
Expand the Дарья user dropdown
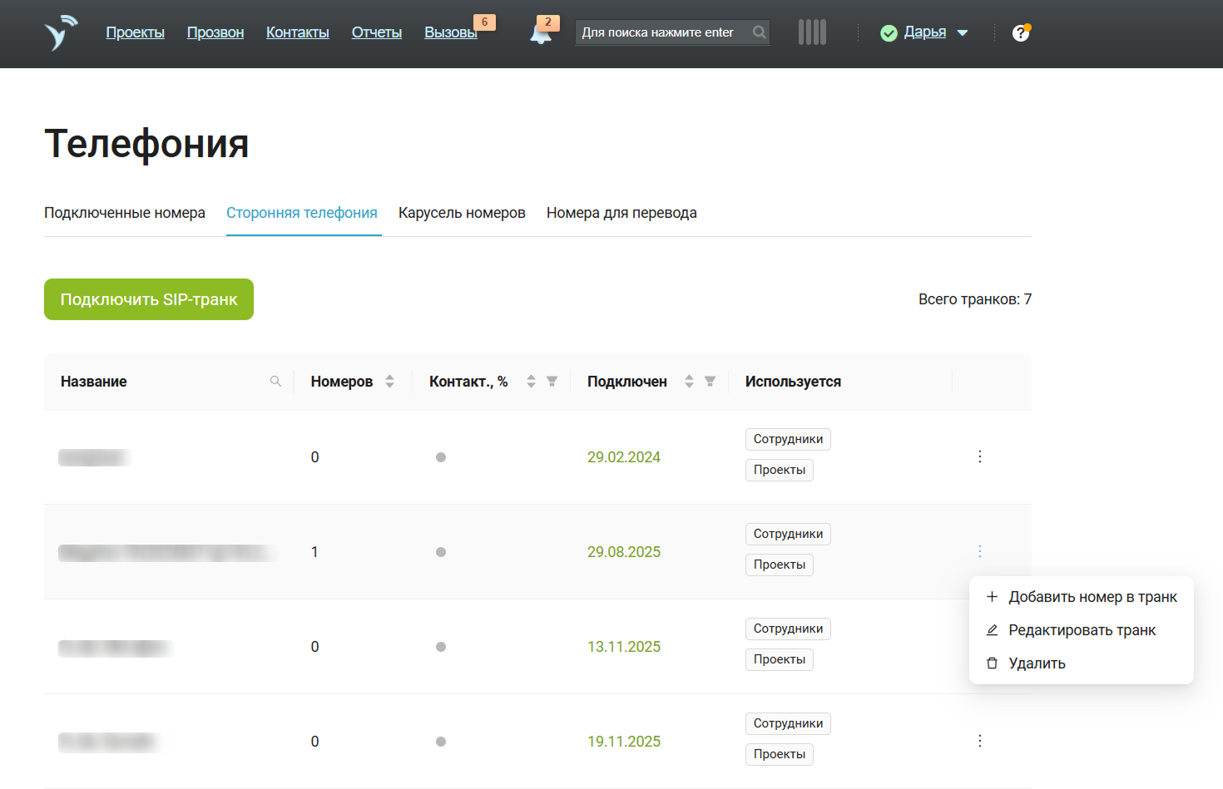[962, 33]
